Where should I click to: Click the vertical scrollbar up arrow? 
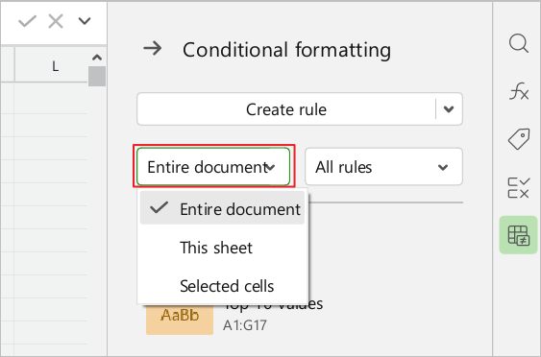(97, 58)
